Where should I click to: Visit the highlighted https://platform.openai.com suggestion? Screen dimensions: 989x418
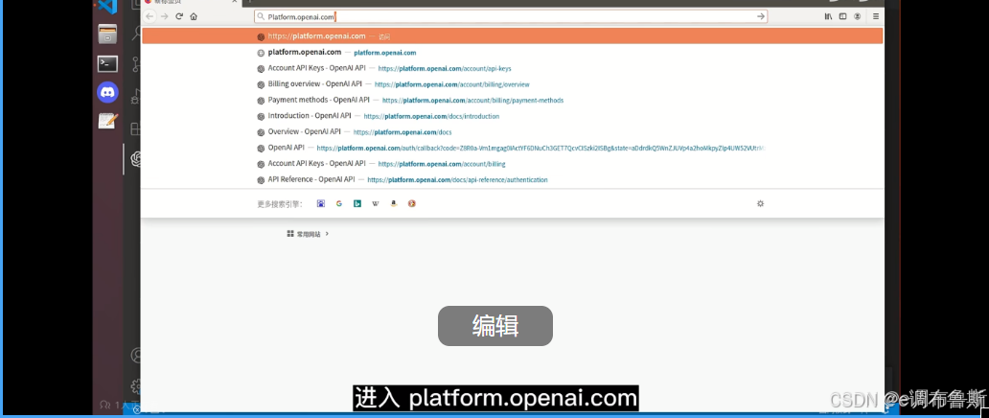[512, 36]
